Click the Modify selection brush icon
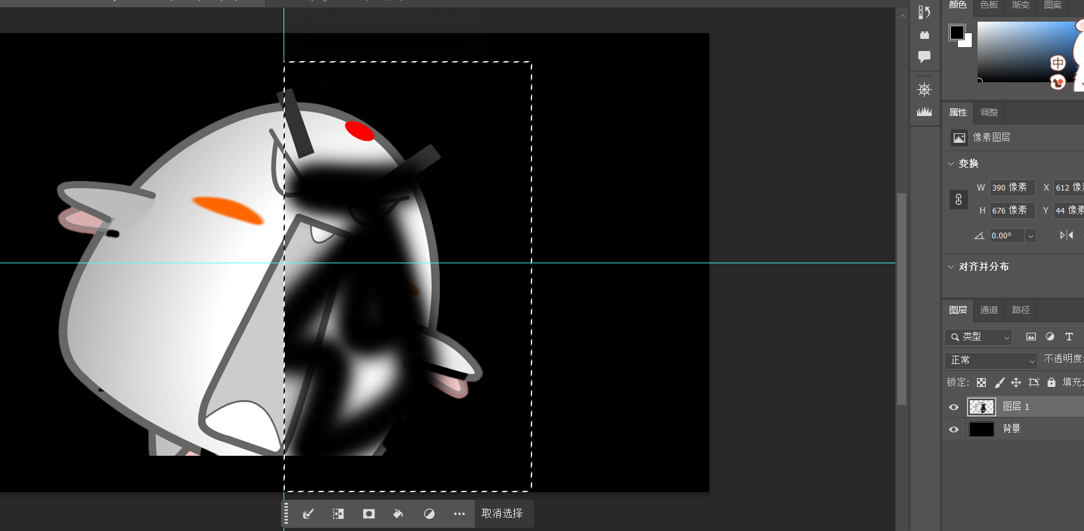Image resolution: width=1084 pixels, height=531 pixels. tap(308, 514)
